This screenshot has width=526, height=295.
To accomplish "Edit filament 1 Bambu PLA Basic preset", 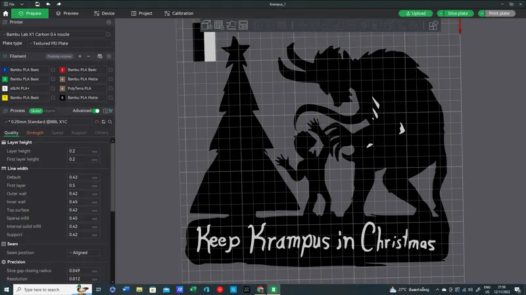I will click(53, 69).
